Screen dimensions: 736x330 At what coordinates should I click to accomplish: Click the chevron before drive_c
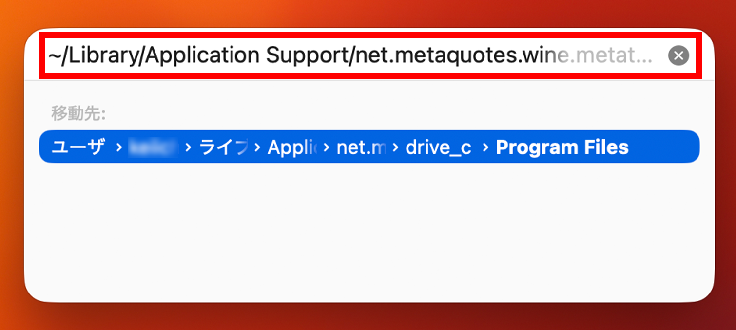395,147
